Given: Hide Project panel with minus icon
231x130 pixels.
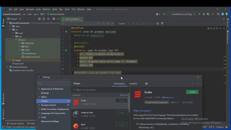Looking at the screenshot, I should pos(58,19).
